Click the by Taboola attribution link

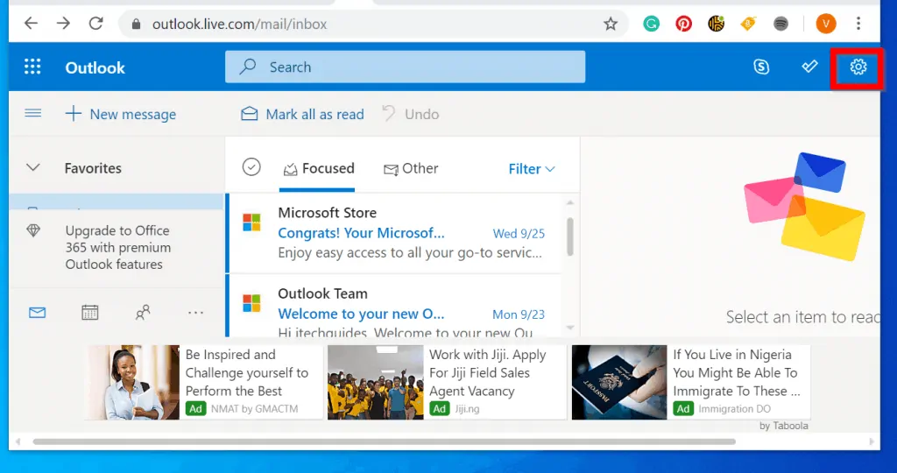[x=784, y=426]
